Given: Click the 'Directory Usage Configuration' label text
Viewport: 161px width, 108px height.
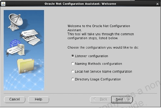Looking at the screenshot, I should coord(98,79).
